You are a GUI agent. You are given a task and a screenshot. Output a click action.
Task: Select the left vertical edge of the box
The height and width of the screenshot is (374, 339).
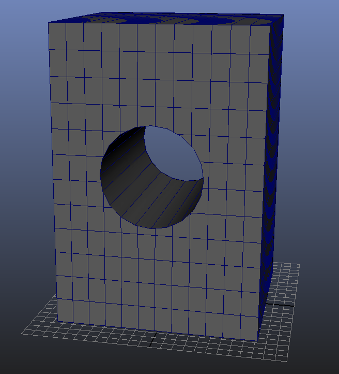[53, 171]
